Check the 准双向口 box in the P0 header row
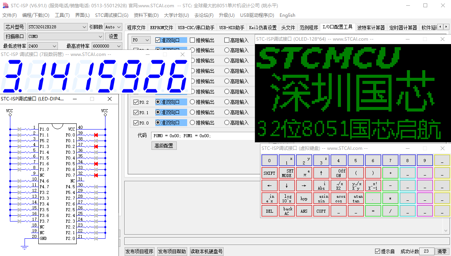This screenshot has height=256, width=451. 158,40
